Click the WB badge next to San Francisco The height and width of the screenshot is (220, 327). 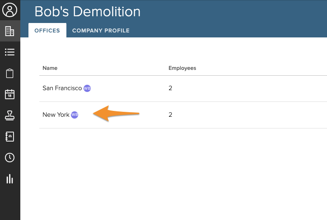87,88
